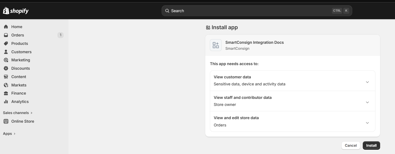Click "SmartConsign Integration Docs" app title
This screenshot has height=154, width=395.
pos(254,42)
